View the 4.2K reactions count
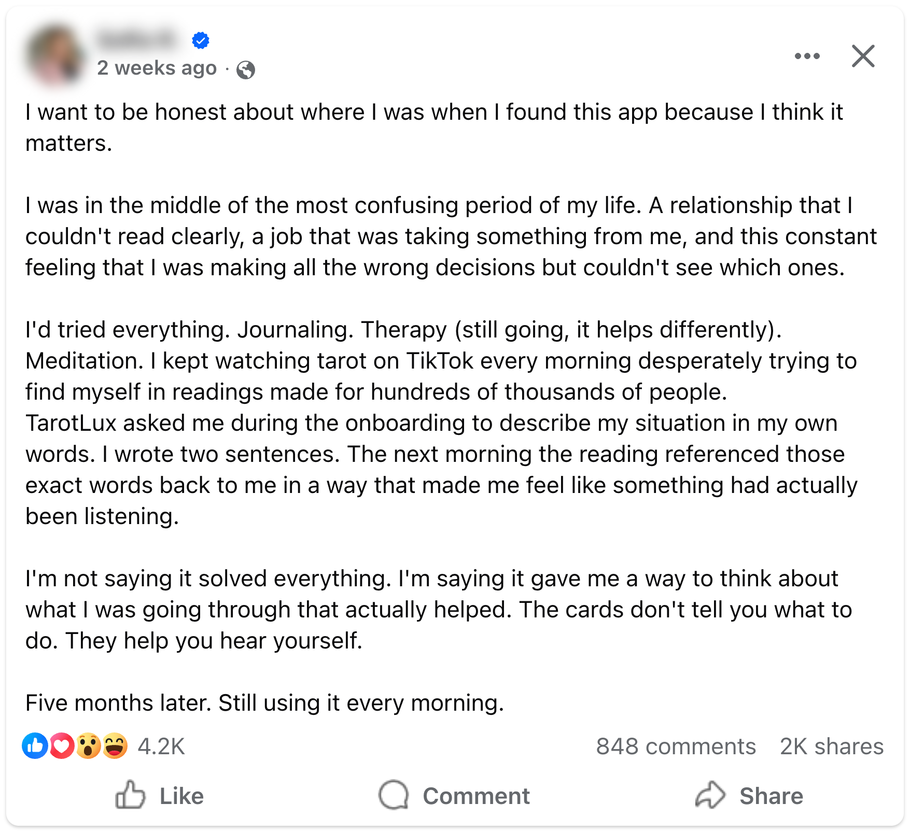This screenshot has height=832, width=910. coord(161,746)
